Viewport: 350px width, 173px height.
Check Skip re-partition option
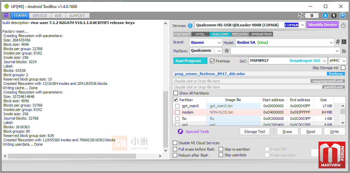point(221,149)
